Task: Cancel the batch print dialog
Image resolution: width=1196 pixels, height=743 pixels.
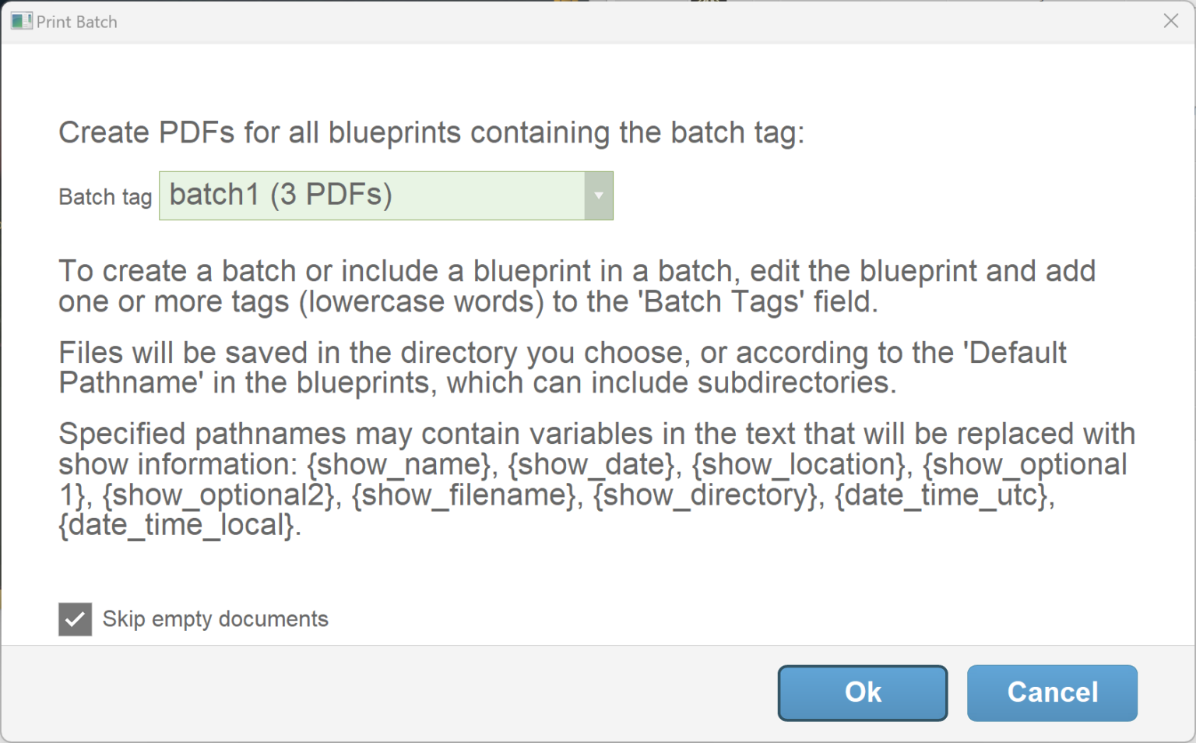Action: 1051,692
